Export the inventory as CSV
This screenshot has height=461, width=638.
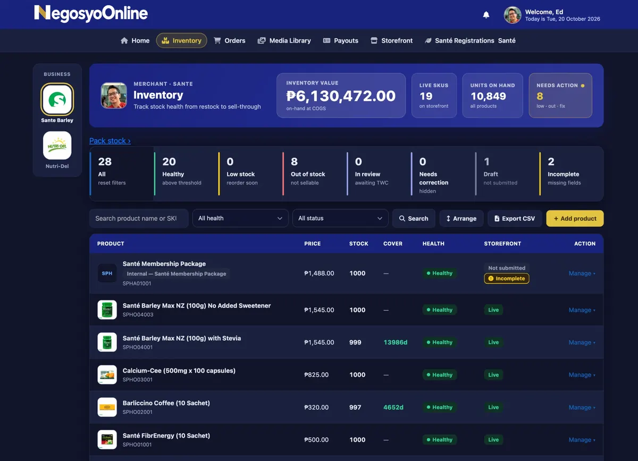pyautogui.click(x=515, y=218)
